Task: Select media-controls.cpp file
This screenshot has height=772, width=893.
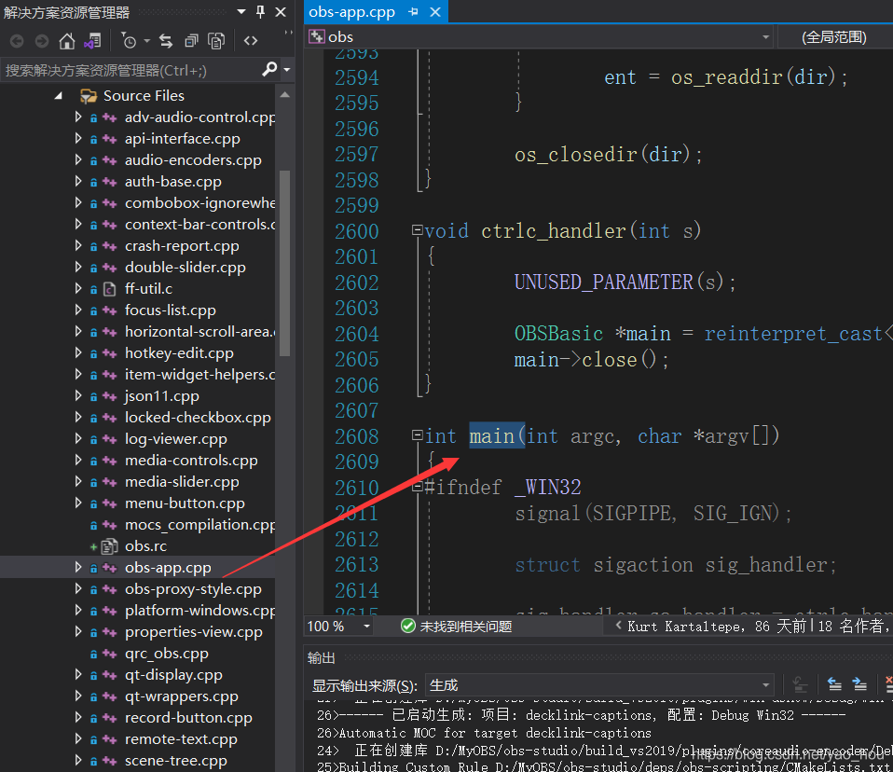Action: click(x=191, y=461)
